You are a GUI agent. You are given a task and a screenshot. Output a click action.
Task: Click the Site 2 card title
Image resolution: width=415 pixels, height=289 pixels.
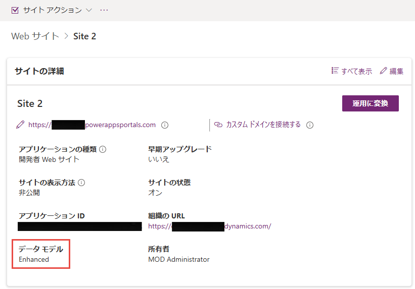30,103
